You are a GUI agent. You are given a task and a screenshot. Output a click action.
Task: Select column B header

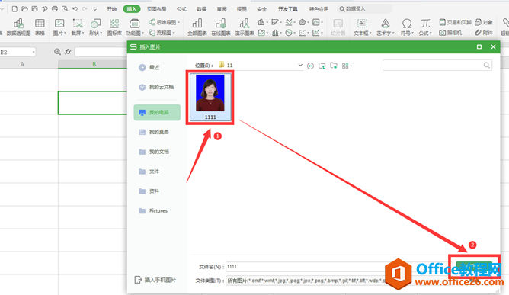(x=94, y=64)
